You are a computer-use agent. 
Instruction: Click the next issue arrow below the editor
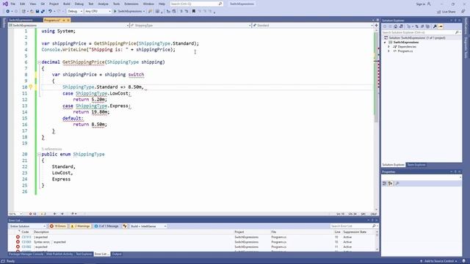coord(62,214)
